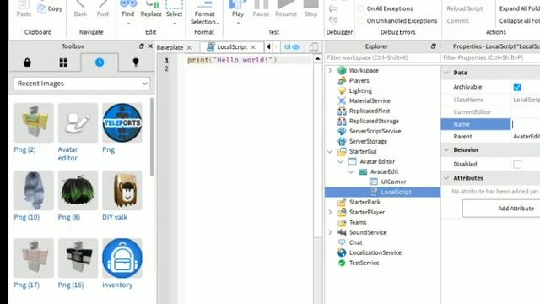Screen dimensions: 540x304
Task: Select ServerStorage in Explorer
Action: coord(368,141)
